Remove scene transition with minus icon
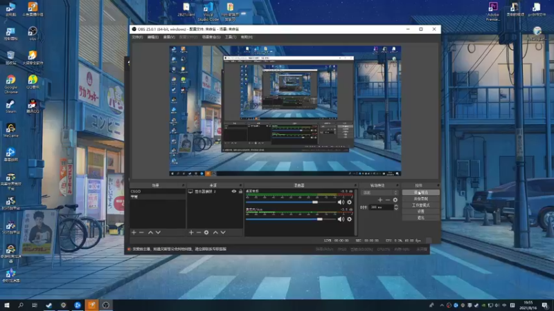The width and height of the screenshot is (554, 311). 388,200
